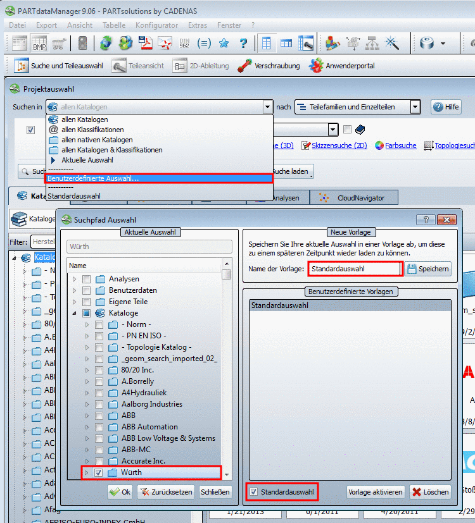Toggle the ABB Automation checkbox
475x523 pixels.
tap(99, 427)
